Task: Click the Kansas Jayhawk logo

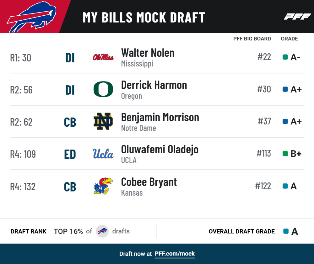Action: (x=103, y=186)
